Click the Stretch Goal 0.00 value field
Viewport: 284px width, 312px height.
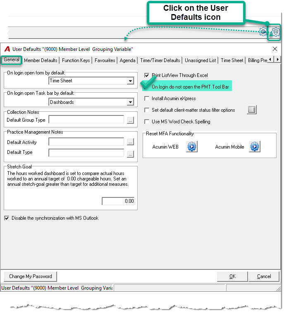[x=118, y=201]
